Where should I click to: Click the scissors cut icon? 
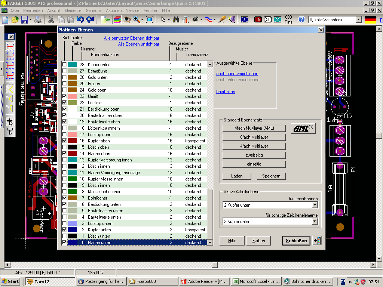pyautogui.click(x=51, y=19)
